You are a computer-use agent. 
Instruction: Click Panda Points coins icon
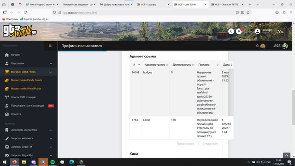(x=7, y=80)
